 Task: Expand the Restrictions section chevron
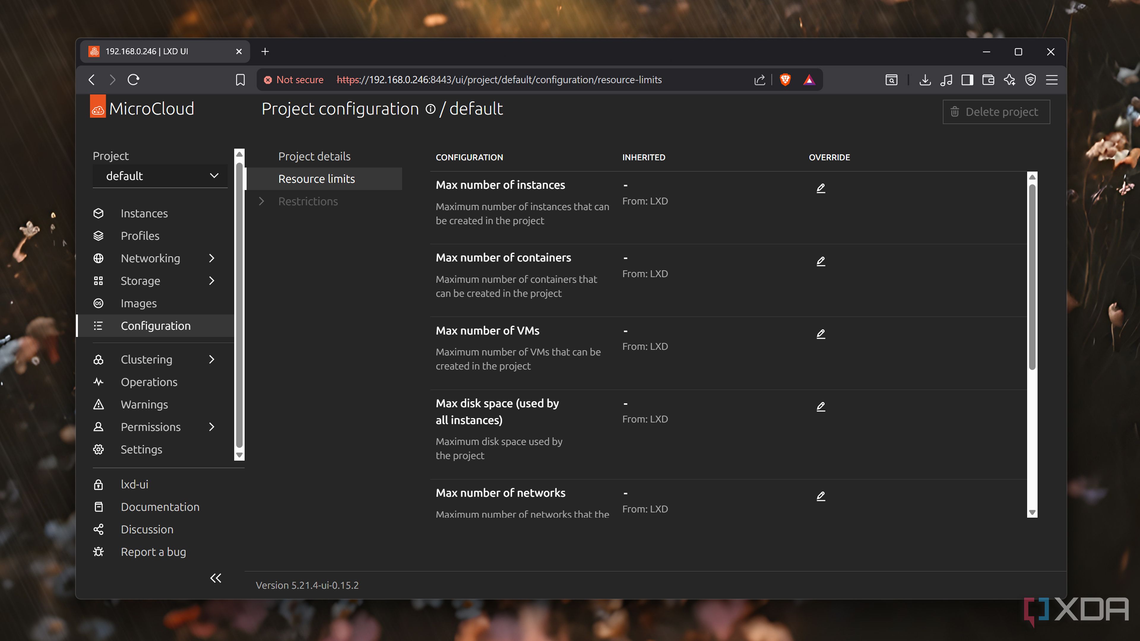pos(262,201)
